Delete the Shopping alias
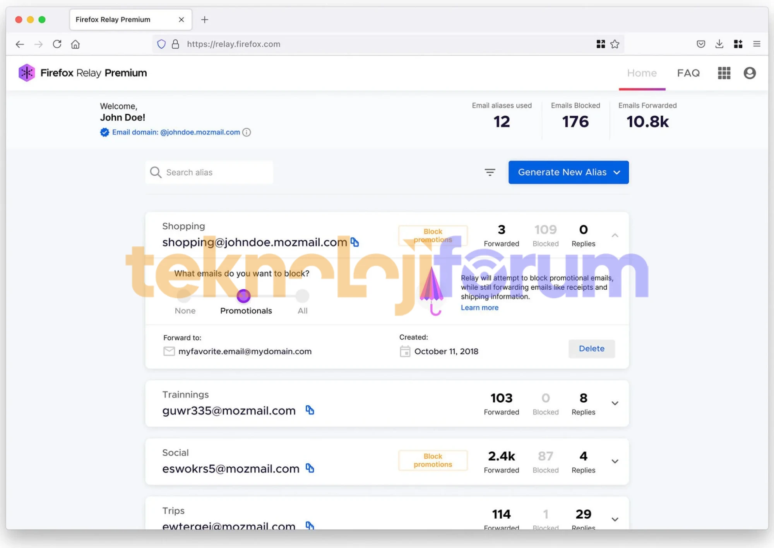Image resolution: width=774 pixels, height=548 pixels. pyautogui.click(x=591, y=349)
